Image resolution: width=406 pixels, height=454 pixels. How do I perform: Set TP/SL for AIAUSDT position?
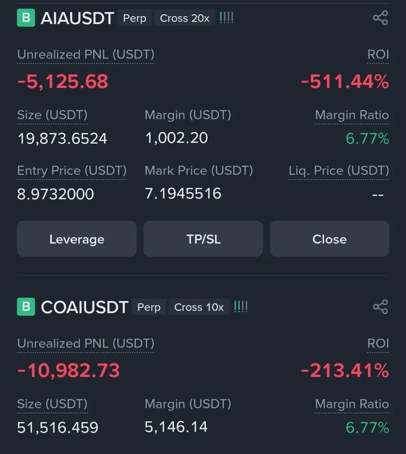pos(203,239)
